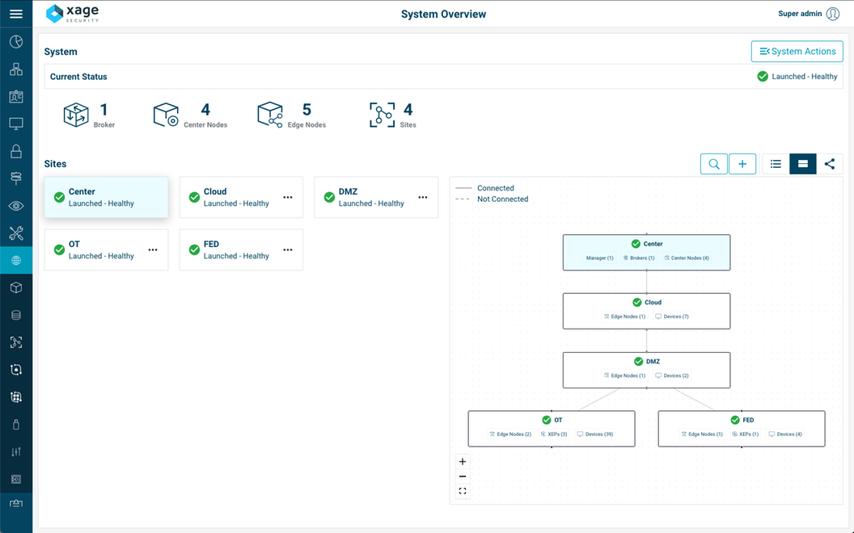The image size is (854, 533).
Task: Select the safe-like square sidebar icon
Action: tap(16, 479)
